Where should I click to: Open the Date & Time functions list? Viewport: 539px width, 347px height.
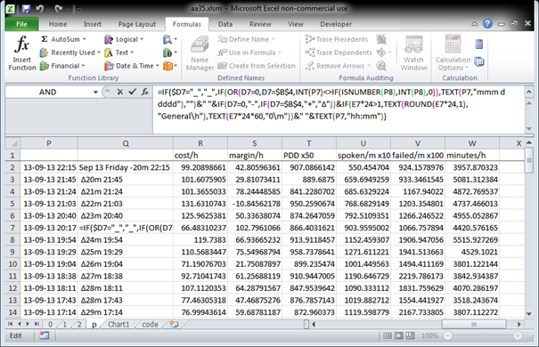(x=132, y=66)
